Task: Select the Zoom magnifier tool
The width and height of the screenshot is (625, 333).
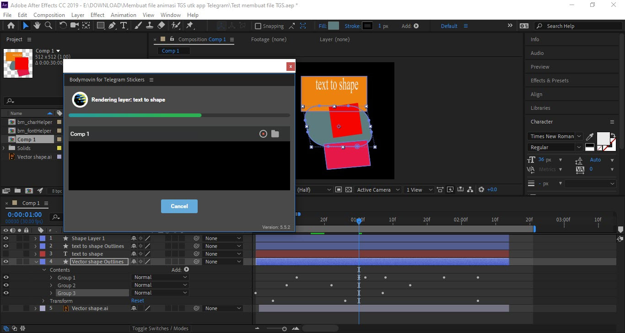Action: 48,26
